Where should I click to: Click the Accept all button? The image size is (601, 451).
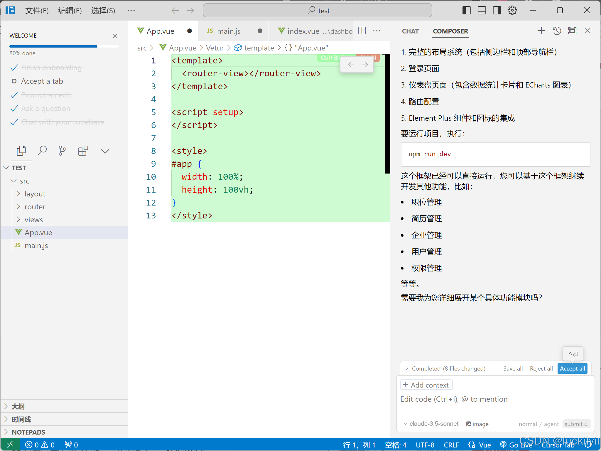[572, 368]
